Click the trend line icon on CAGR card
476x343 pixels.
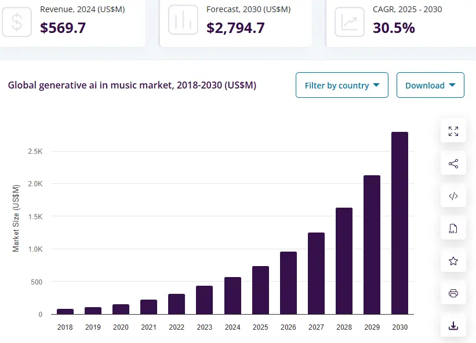click(349, 21)
